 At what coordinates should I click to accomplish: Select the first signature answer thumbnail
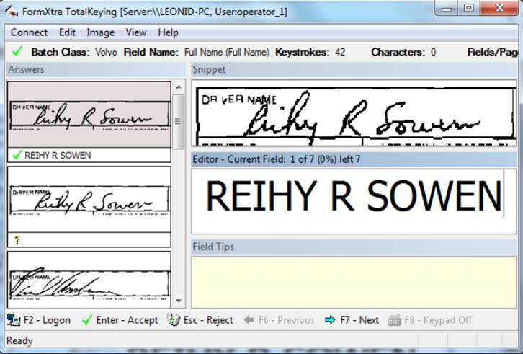[89, 115]
